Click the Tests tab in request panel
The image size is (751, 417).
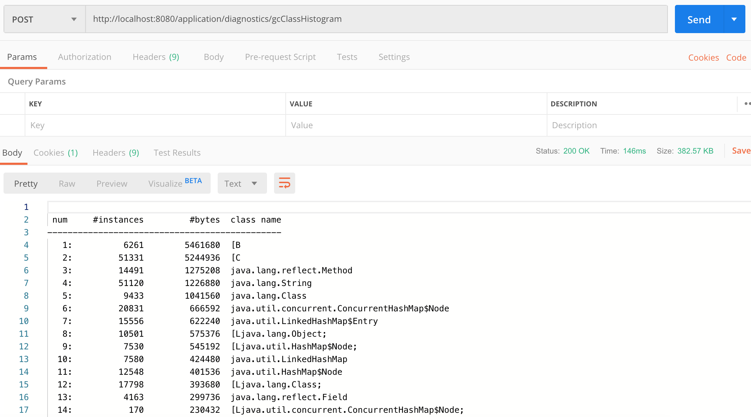pyautogui.click(x=347, y=57)
